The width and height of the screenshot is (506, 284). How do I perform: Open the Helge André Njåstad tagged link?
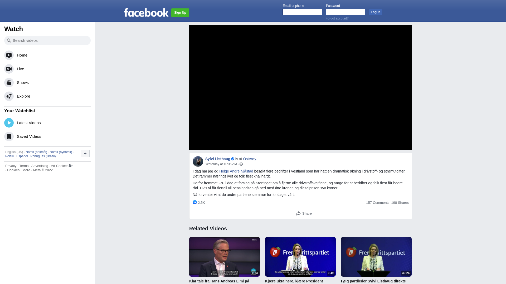[236, 171]
